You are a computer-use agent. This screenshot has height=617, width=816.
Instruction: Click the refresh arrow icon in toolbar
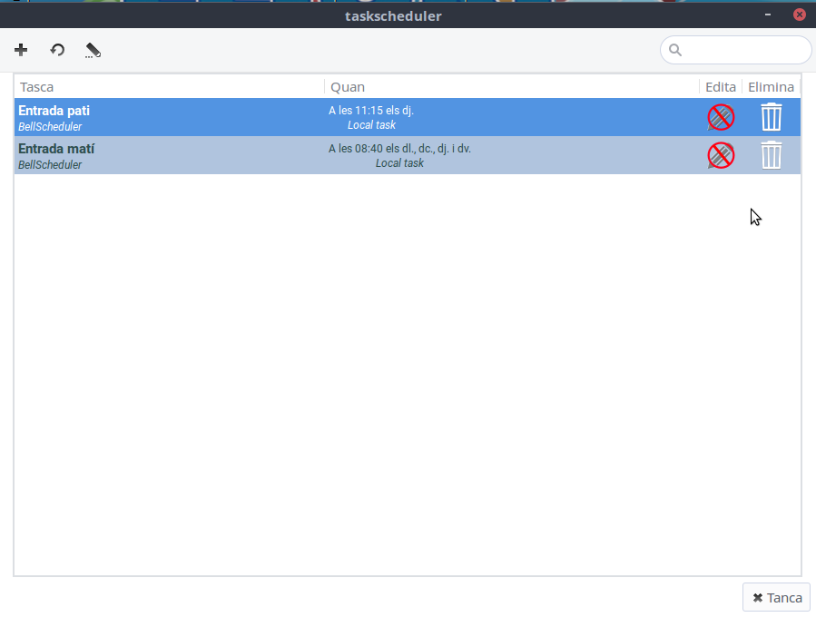point(57,50)
